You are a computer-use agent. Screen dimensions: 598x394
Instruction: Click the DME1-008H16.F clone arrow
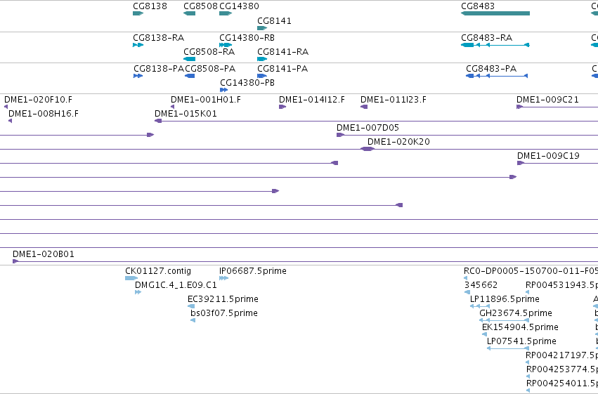pos(10,121)
